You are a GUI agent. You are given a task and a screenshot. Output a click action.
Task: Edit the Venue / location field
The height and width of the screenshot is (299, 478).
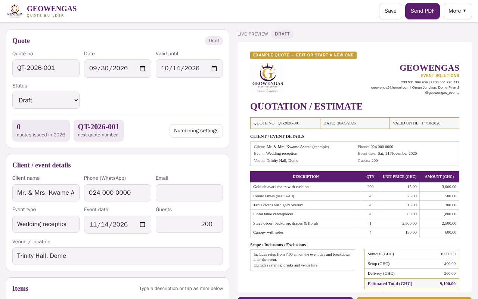(118, 256)
